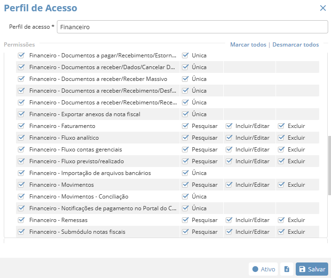Toggle Excluir for Fluxo contas gerenciais

[281, 150]
